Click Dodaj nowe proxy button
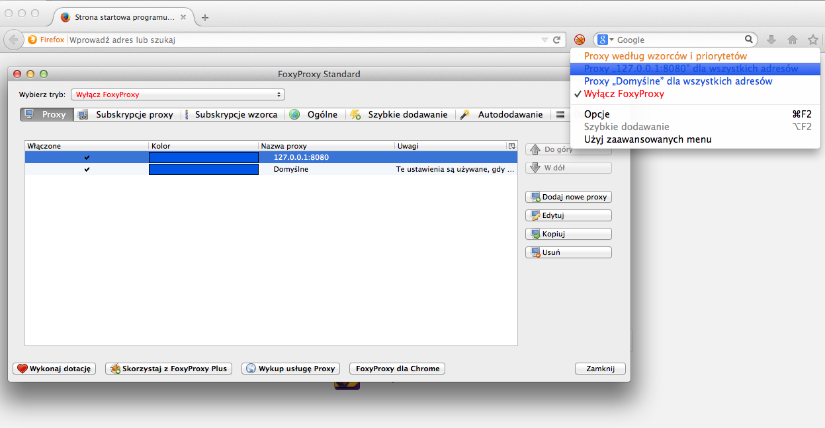Screen dimensions: 825x428 pyautogui.click(x=568, y=197)
